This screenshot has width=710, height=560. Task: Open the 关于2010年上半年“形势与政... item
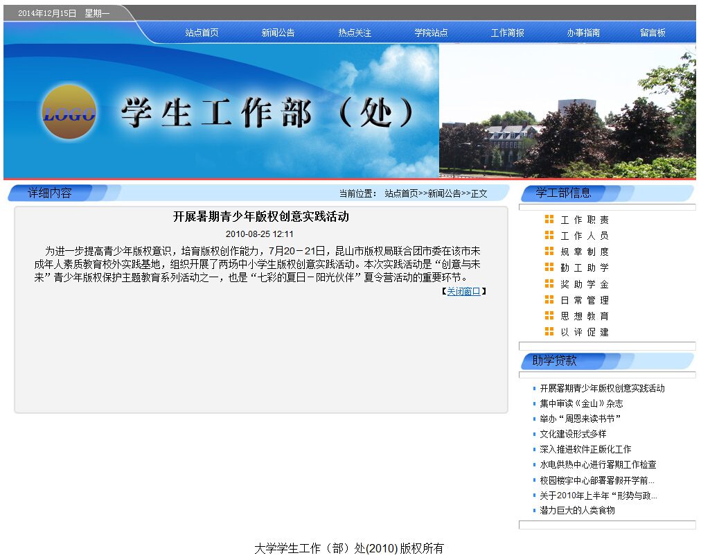coord(598,496)
